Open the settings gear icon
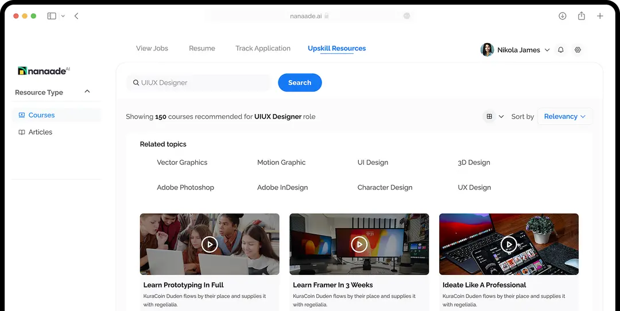The width and height of the screenshot is (620, 311). coord(578,50)
